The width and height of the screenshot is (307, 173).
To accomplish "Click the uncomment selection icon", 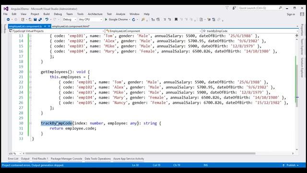I will [169, 19].
